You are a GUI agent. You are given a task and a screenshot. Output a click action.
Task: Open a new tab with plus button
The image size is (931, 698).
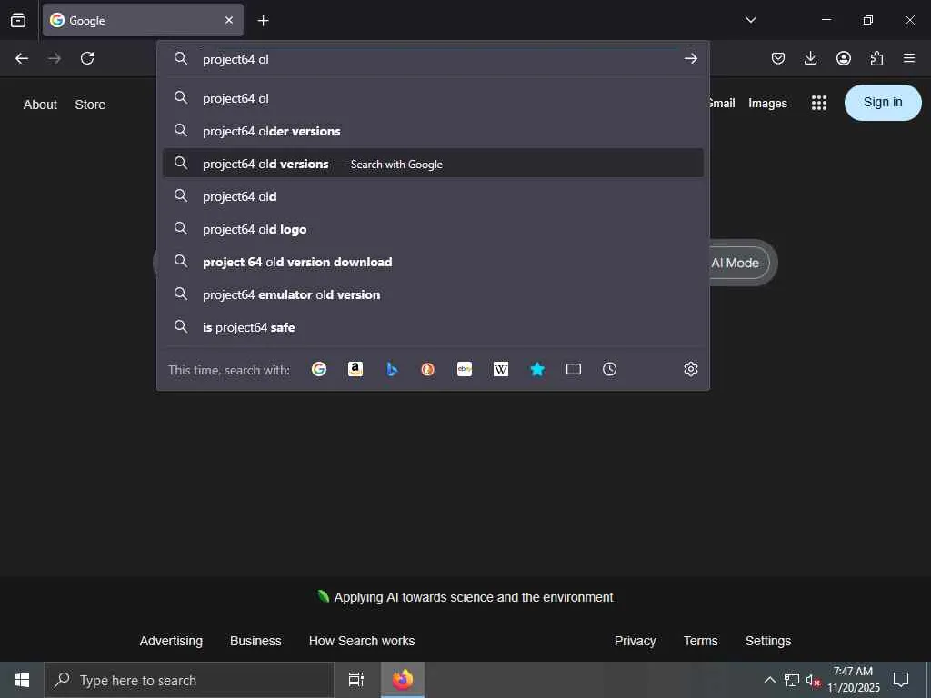(263, 21)
